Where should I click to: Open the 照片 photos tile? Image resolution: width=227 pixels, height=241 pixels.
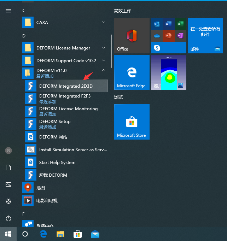tap(169, 72)
